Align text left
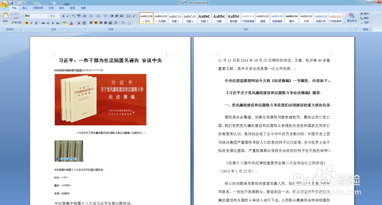This screenshot has width=382, height=205. click(x=91, y=23)
